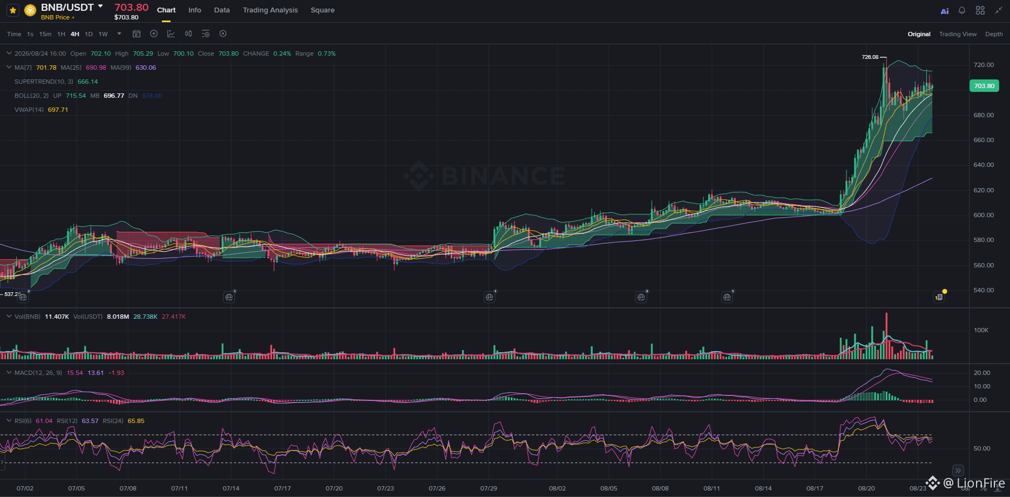The width and height of the screenshot is (1010, 497).
Task: Switch to Trading View chart
Action: pyautogui.click(x=958, y=34)
